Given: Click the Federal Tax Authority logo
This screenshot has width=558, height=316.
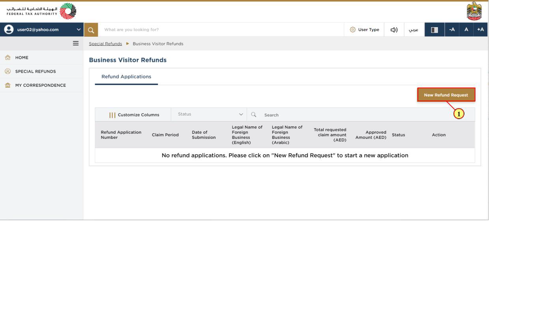Looking at the screenshot, I should point(41,11).
